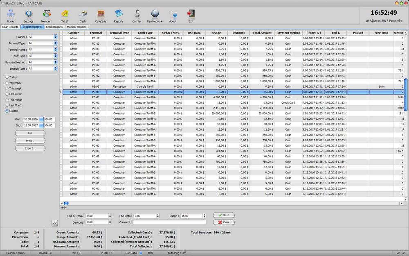Click the 20.000,00 $ usage cell
Viewport: 409px width, 256px height.
coord(216,113)
